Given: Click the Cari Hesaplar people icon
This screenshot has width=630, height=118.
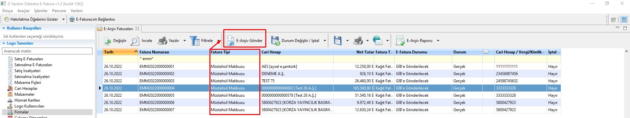Looking at the screenshot, I should click(x=10, y=88).
